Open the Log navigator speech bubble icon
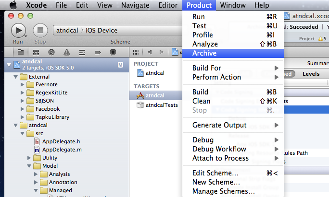Screen dimensions: 329x197 pos(113,52)
